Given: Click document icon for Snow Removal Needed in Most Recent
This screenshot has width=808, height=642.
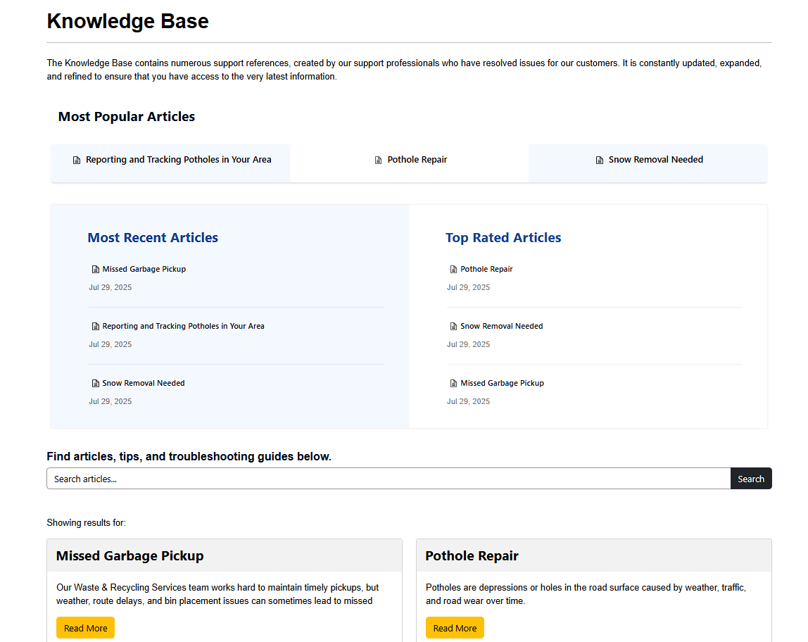Looking at the screenshot, I should coord(96,384).
